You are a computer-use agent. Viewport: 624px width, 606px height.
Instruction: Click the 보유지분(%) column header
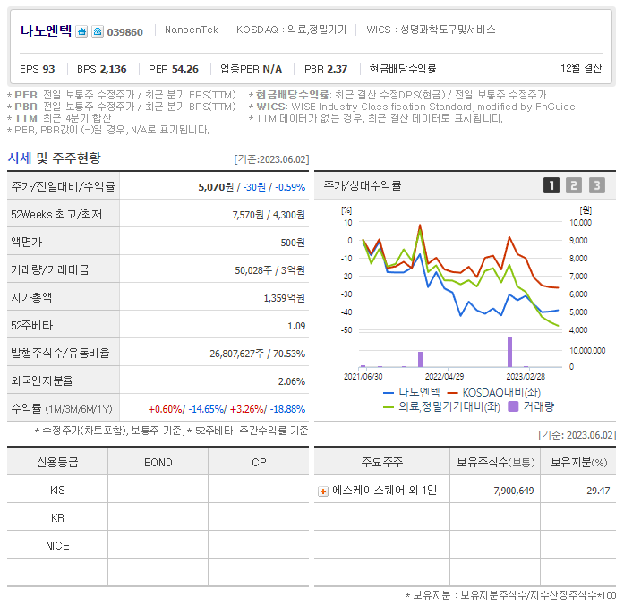coord(578,462)
